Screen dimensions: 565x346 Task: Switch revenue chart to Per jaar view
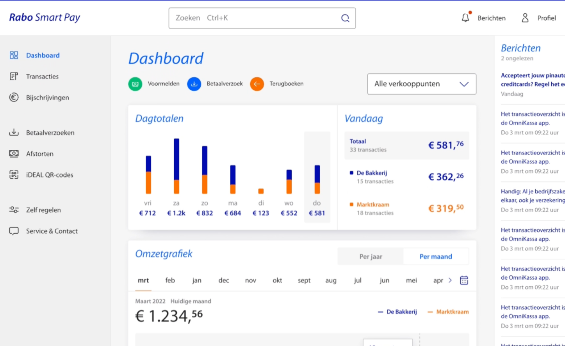click(x=370, y=256)
